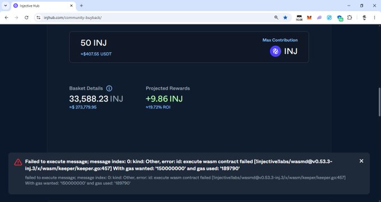This screenshot has height=202, width=381.
Task: Toggle the bookmark star for this page
Action: coord(285,17)
